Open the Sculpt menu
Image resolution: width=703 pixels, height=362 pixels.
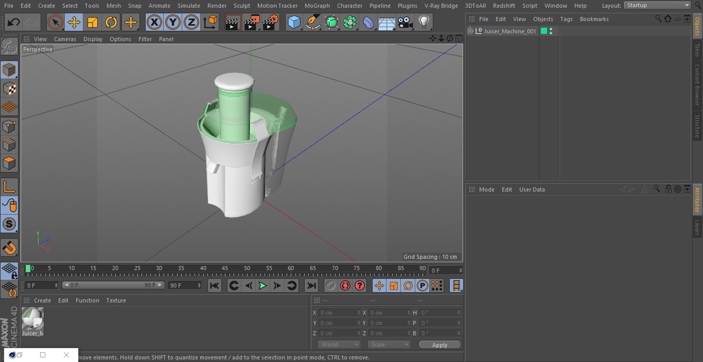[x=241, y=6]
